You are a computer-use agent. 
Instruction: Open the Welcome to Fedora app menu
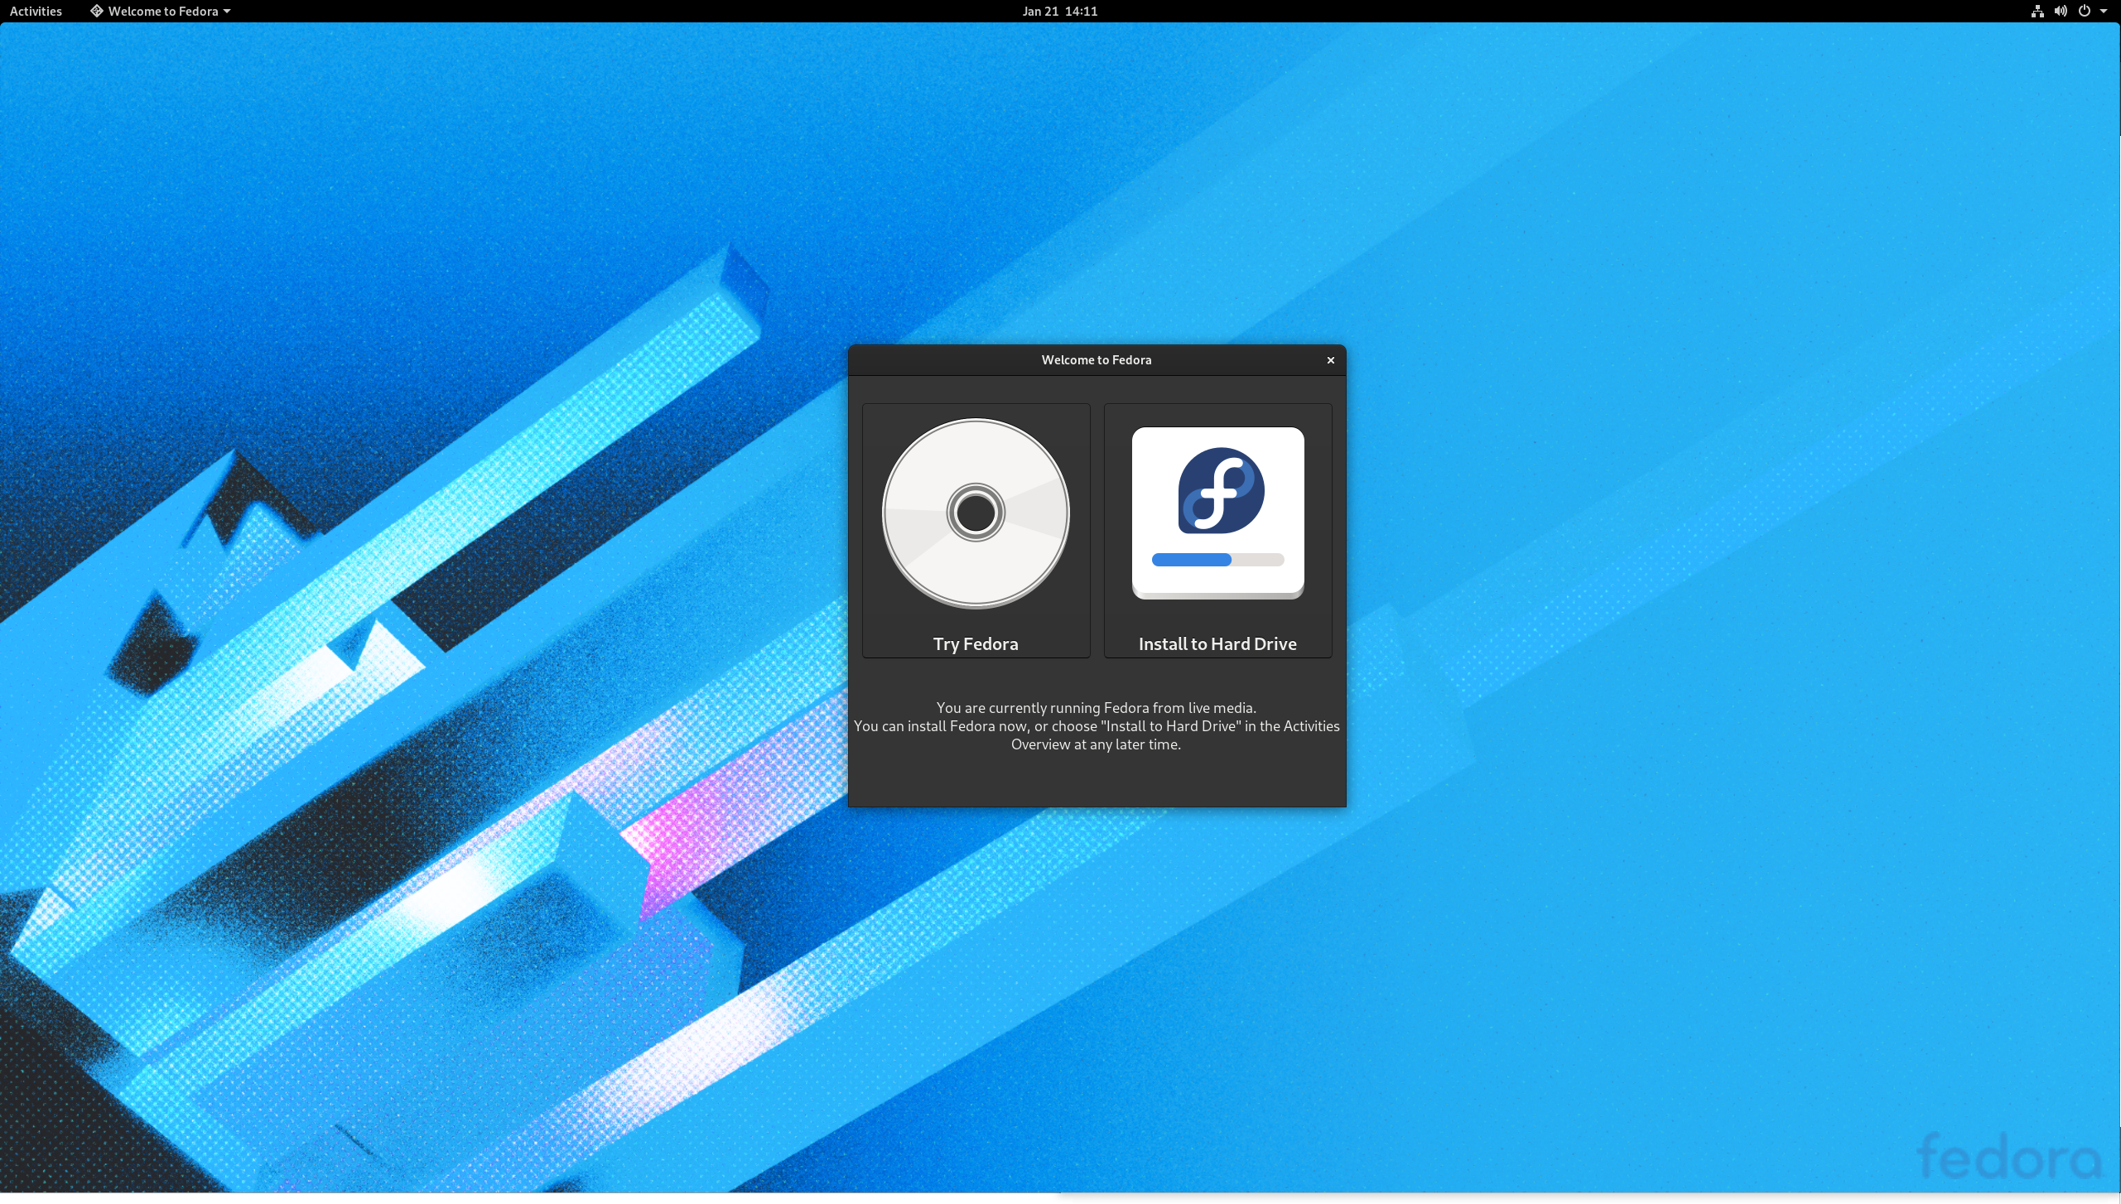point(161,11)
